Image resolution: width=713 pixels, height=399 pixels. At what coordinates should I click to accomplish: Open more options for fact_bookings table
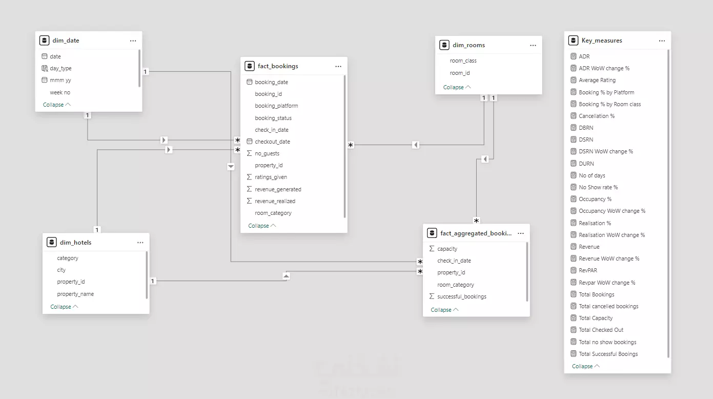[x=338, y=66]
